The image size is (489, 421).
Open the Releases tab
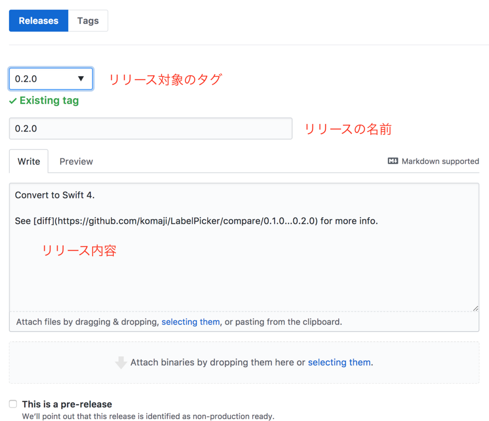point(39,21)
